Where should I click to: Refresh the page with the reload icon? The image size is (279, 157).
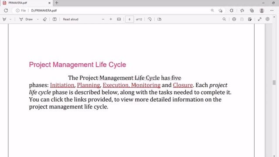tap(6, 10)
